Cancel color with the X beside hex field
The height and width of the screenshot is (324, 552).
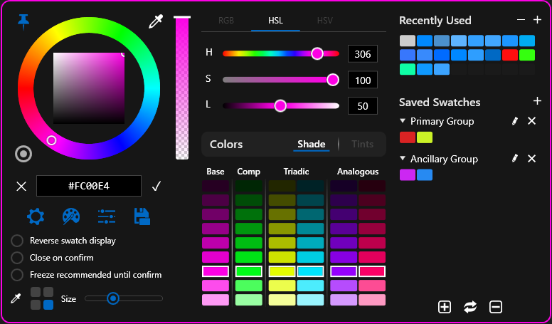(21, 186)
